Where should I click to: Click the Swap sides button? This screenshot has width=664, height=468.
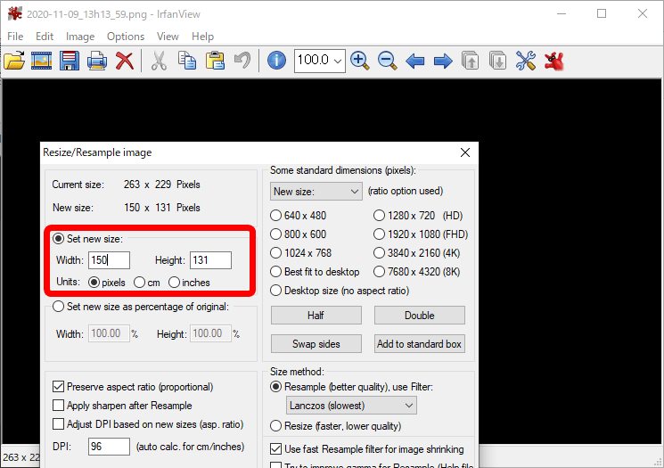[x=316, y=344]
